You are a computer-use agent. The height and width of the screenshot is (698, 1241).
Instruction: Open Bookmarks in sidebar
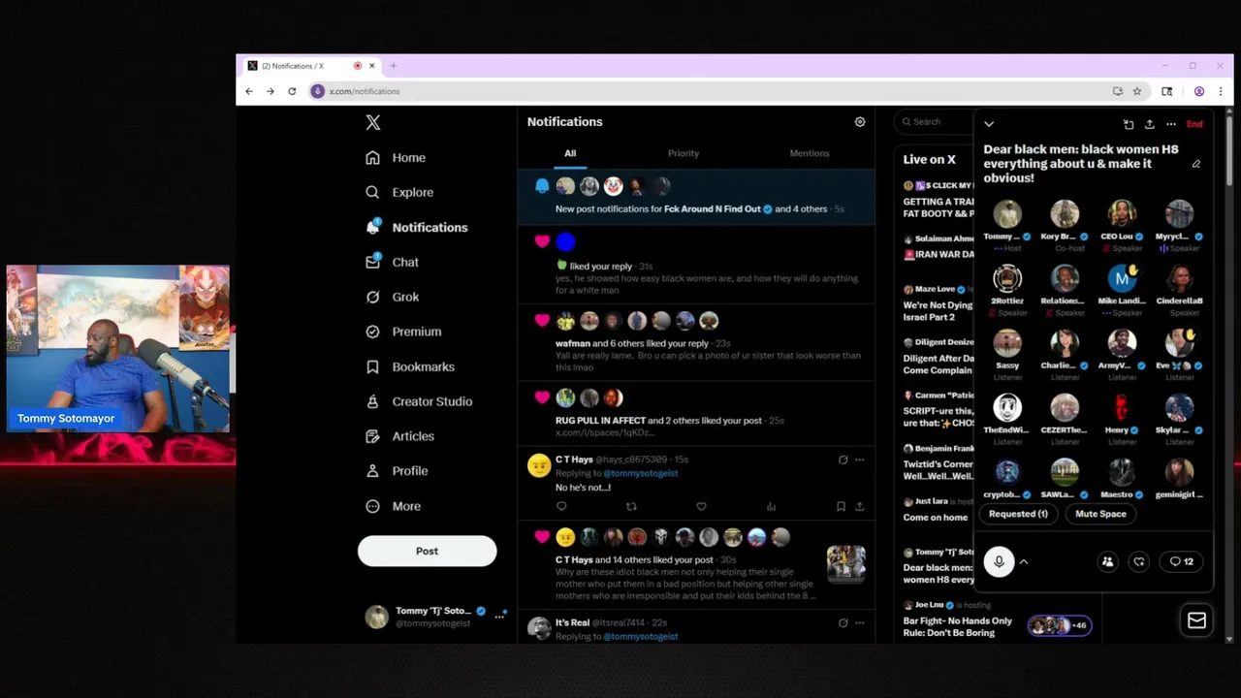click(410, 366)
